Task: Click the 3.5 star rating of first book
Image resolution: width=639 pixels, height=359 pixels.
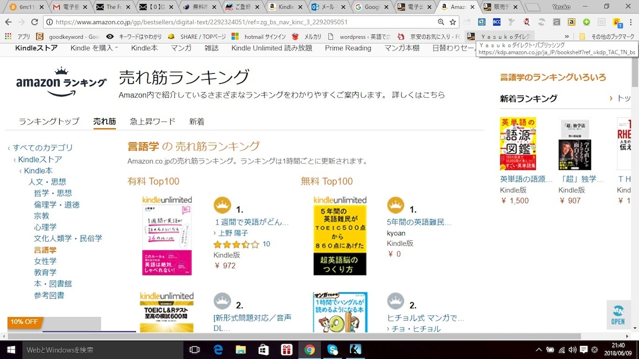Action: 236,244
